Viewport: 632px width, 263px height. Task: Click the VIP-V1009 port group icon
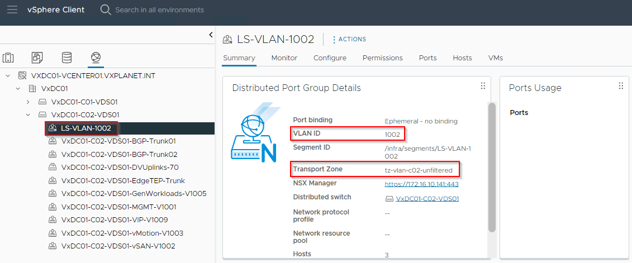pos(53,219)
